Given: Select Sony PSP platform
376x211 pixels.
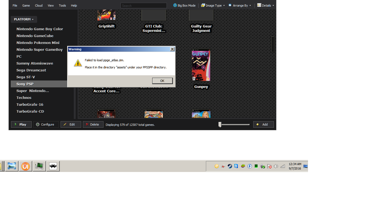Looking at the screenshot, I should (39, 84).
